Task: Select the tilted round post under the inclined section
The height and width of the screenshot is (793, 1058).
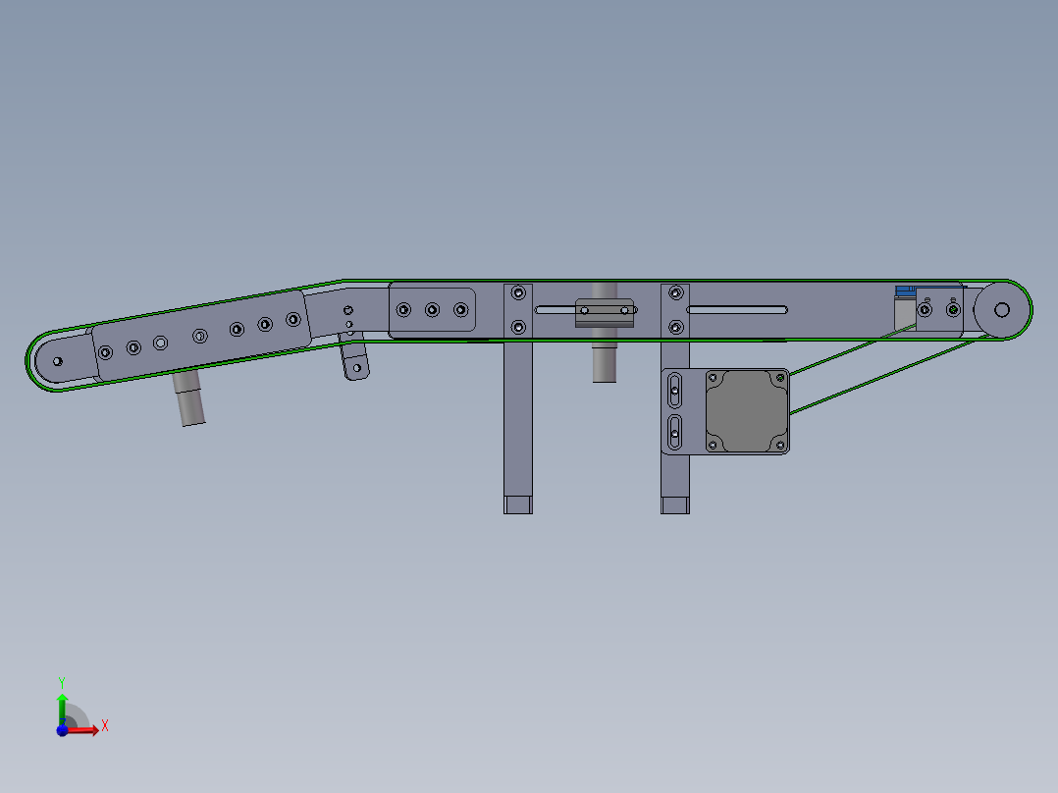Action: 188,397
